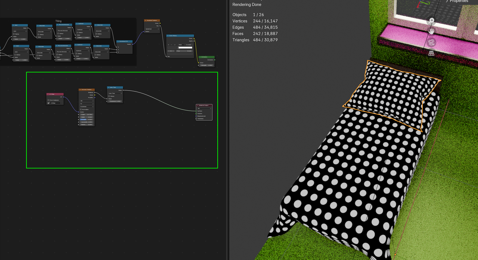478x260 pixels.
Task: Open the Euclidean distance metric dropdown
Action: click(x=86, y=107)
